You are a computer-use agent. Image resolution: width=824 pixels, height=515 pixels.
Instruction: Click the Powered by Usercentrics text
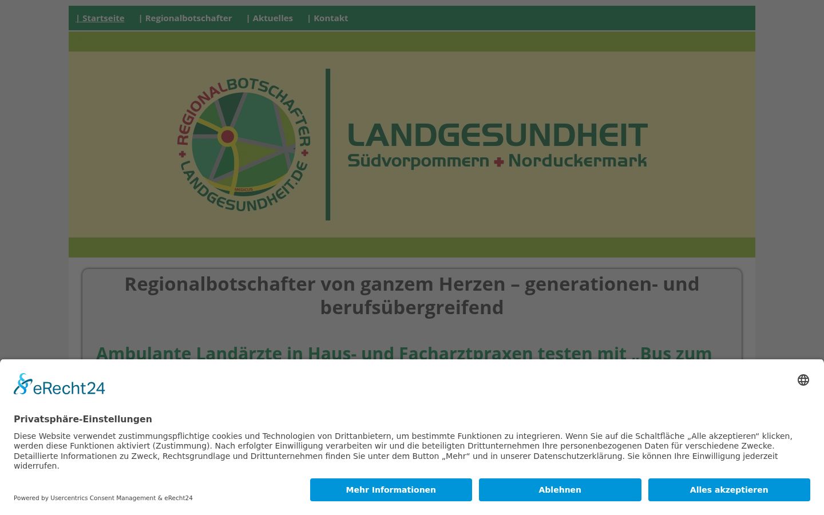[x=103, y=498]
